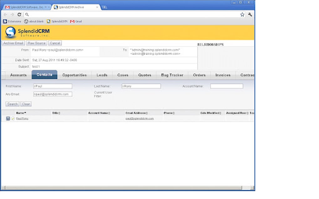This screenshot has height=199, width=319.
Task: Open the browser wrench settings menu
Action: coord(250,14)
